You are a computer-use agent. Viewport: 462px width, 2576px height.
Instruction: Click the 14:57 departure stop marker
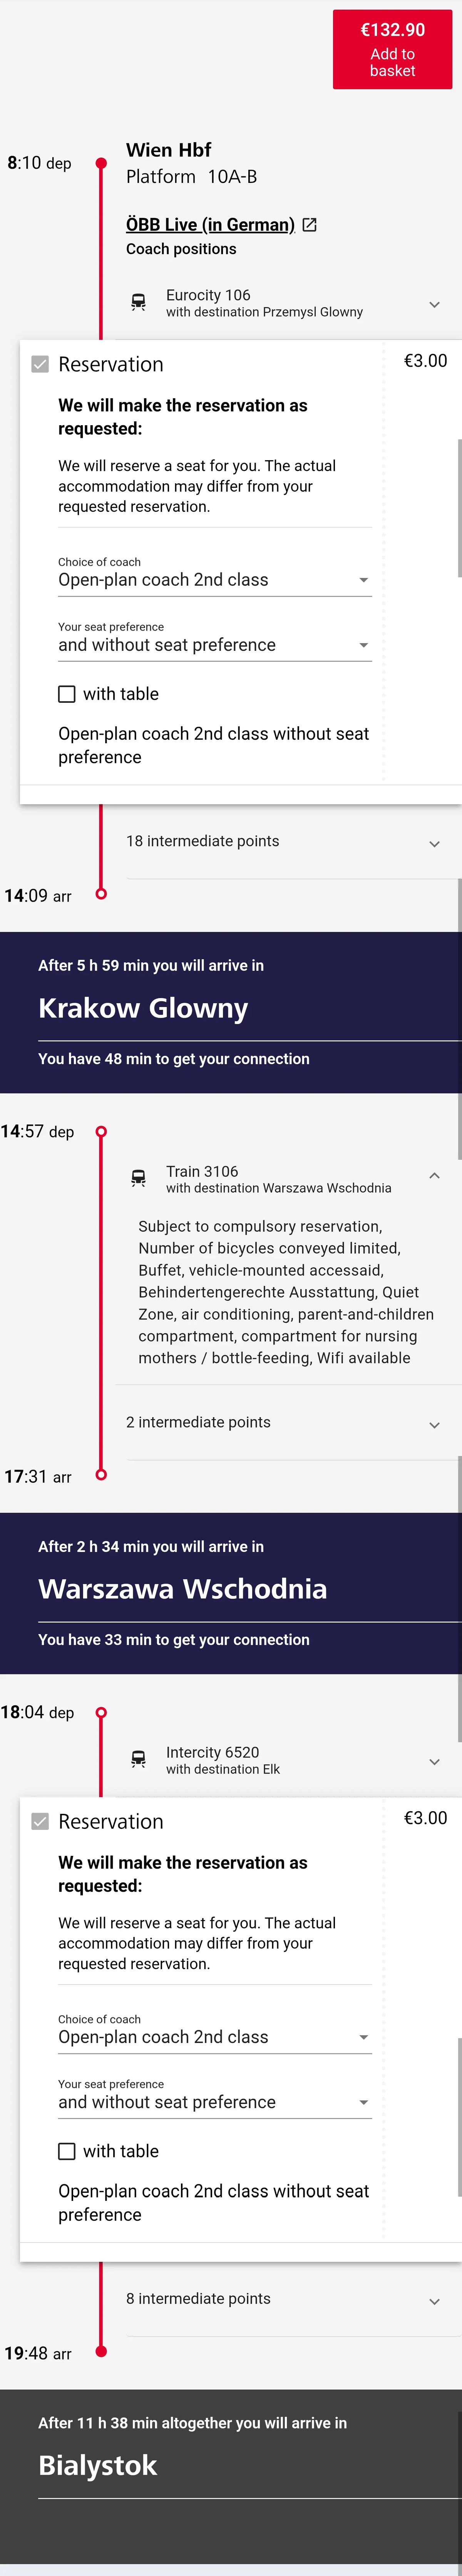click(101, 1132)
